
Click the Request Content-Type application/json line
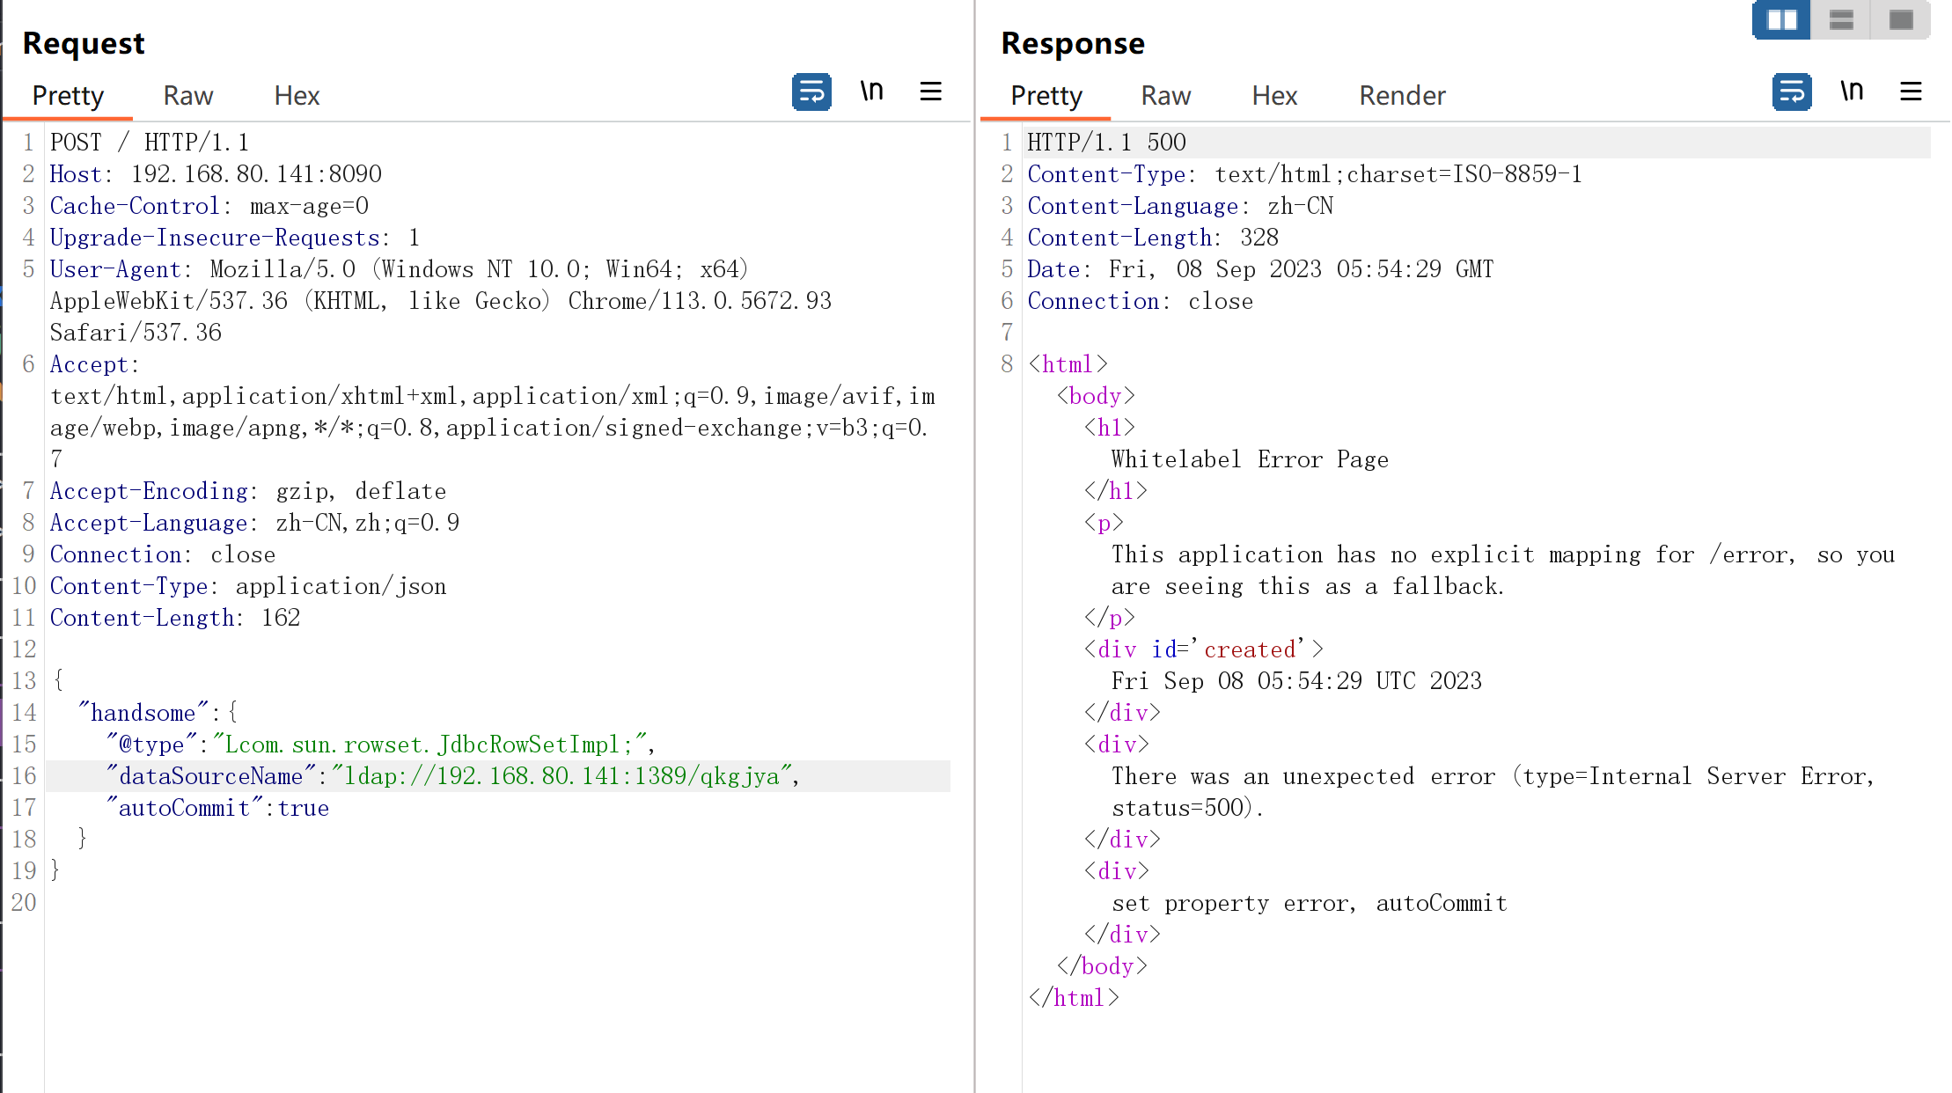click(248, 586)
